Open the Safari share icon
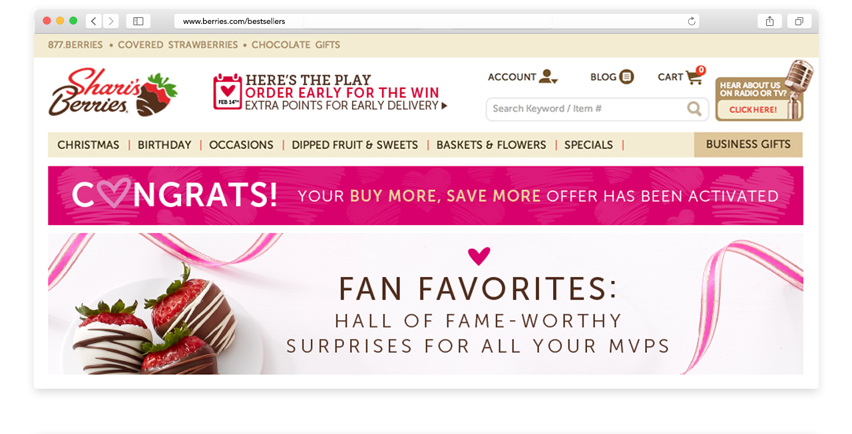The image size is (852, 434). pos(769,21)
